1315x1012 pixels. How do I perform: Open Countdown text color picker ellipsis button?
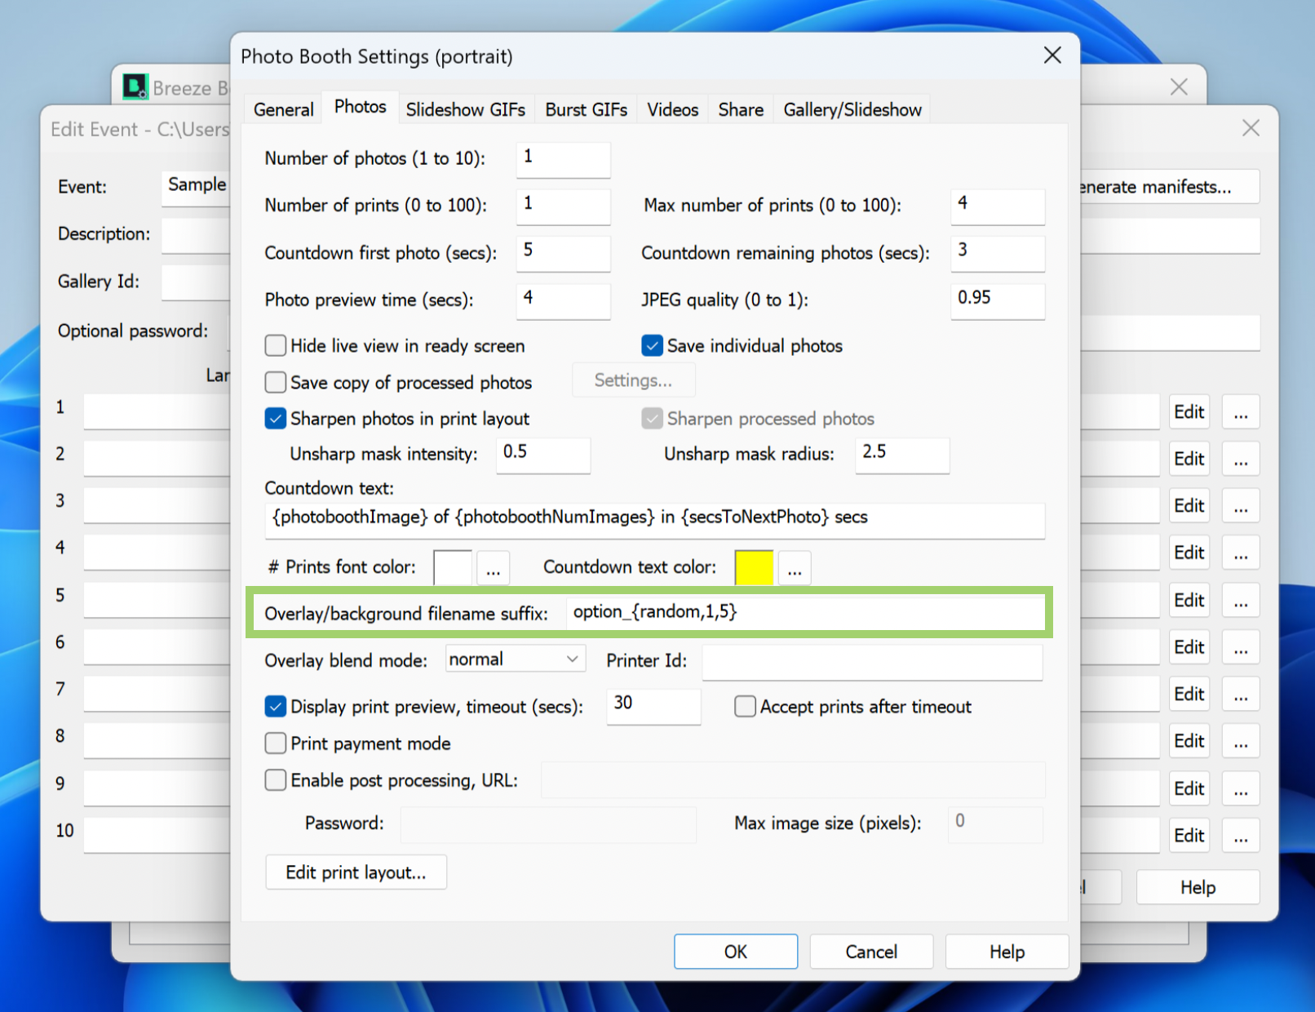coord(794,568)
